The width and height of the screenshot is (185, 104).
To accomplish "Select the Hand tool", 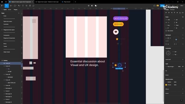I will (30, 6).
